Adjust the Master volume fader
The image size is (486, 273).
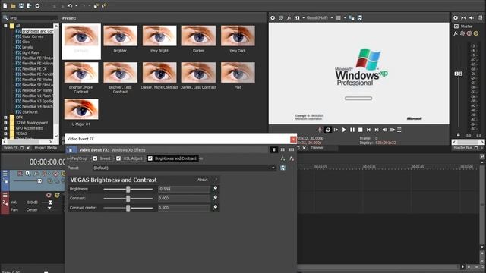coord(459,74)
